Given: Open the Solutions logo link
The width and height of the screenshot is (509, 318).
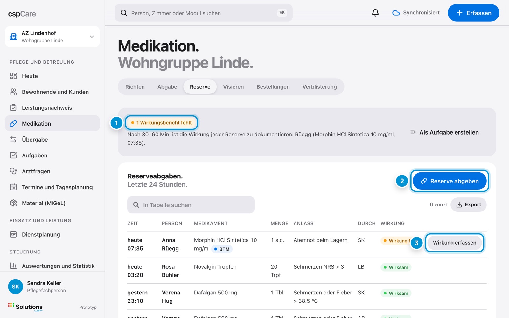Looking at the screenshot, I should point(25,307).
